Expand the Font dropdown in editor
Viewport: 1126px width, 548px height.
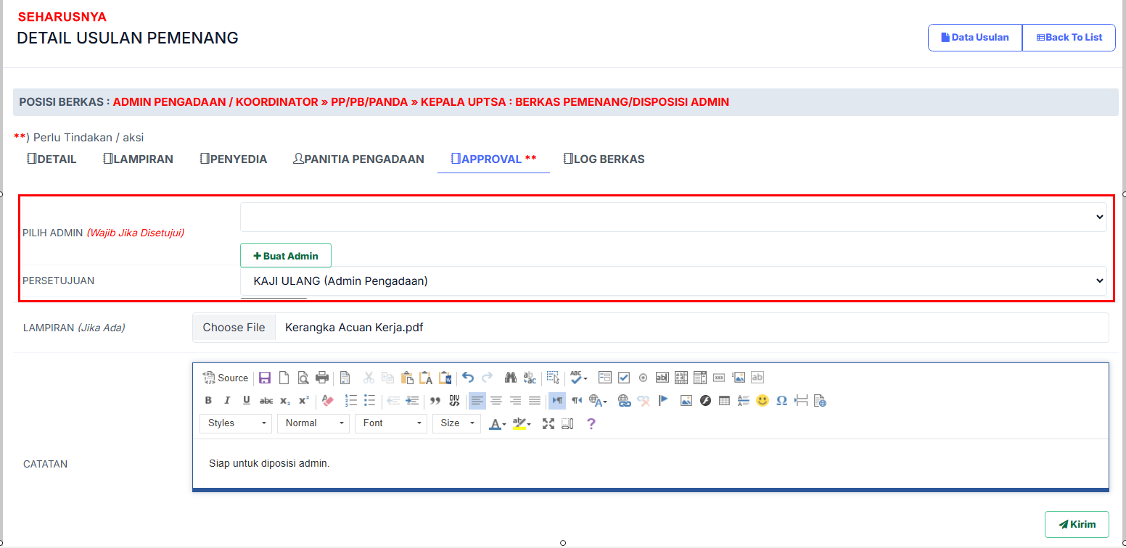click(x=390, y=423)
